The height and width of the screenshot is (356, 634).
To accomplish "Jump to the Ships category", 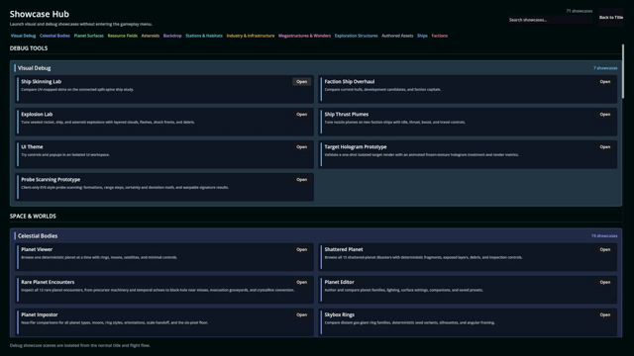I will coord(422,36).
